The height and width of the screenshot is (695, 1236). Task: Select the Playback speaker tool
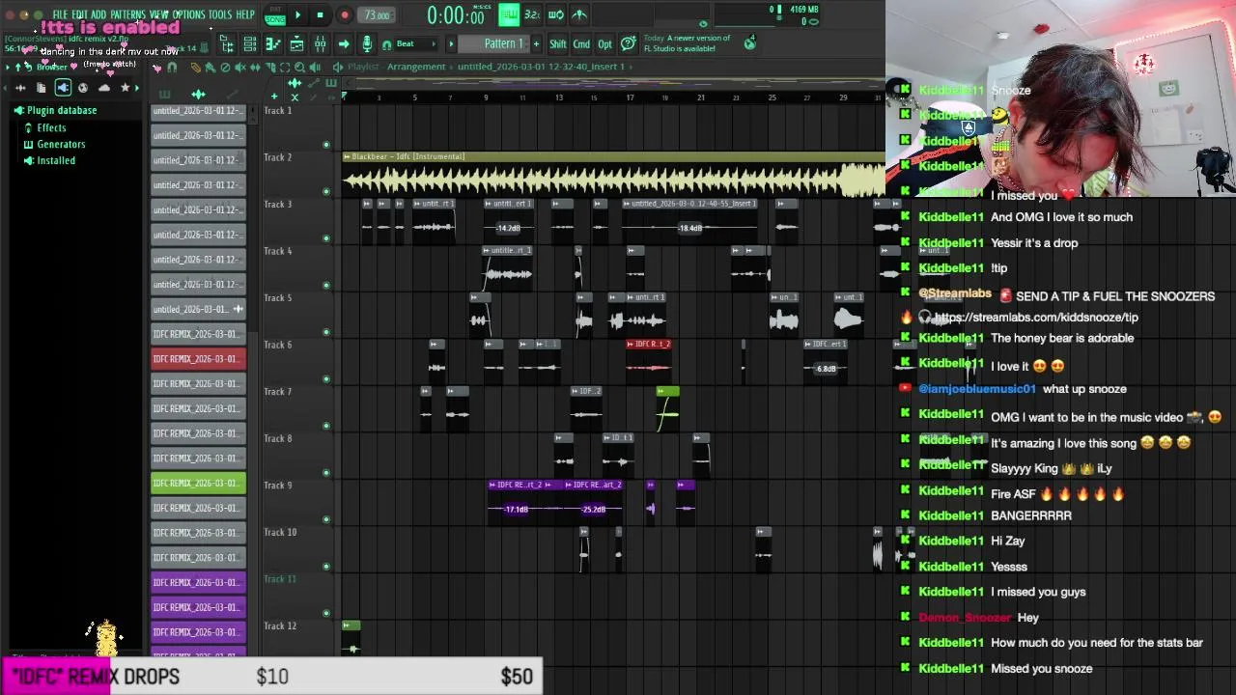315,67
